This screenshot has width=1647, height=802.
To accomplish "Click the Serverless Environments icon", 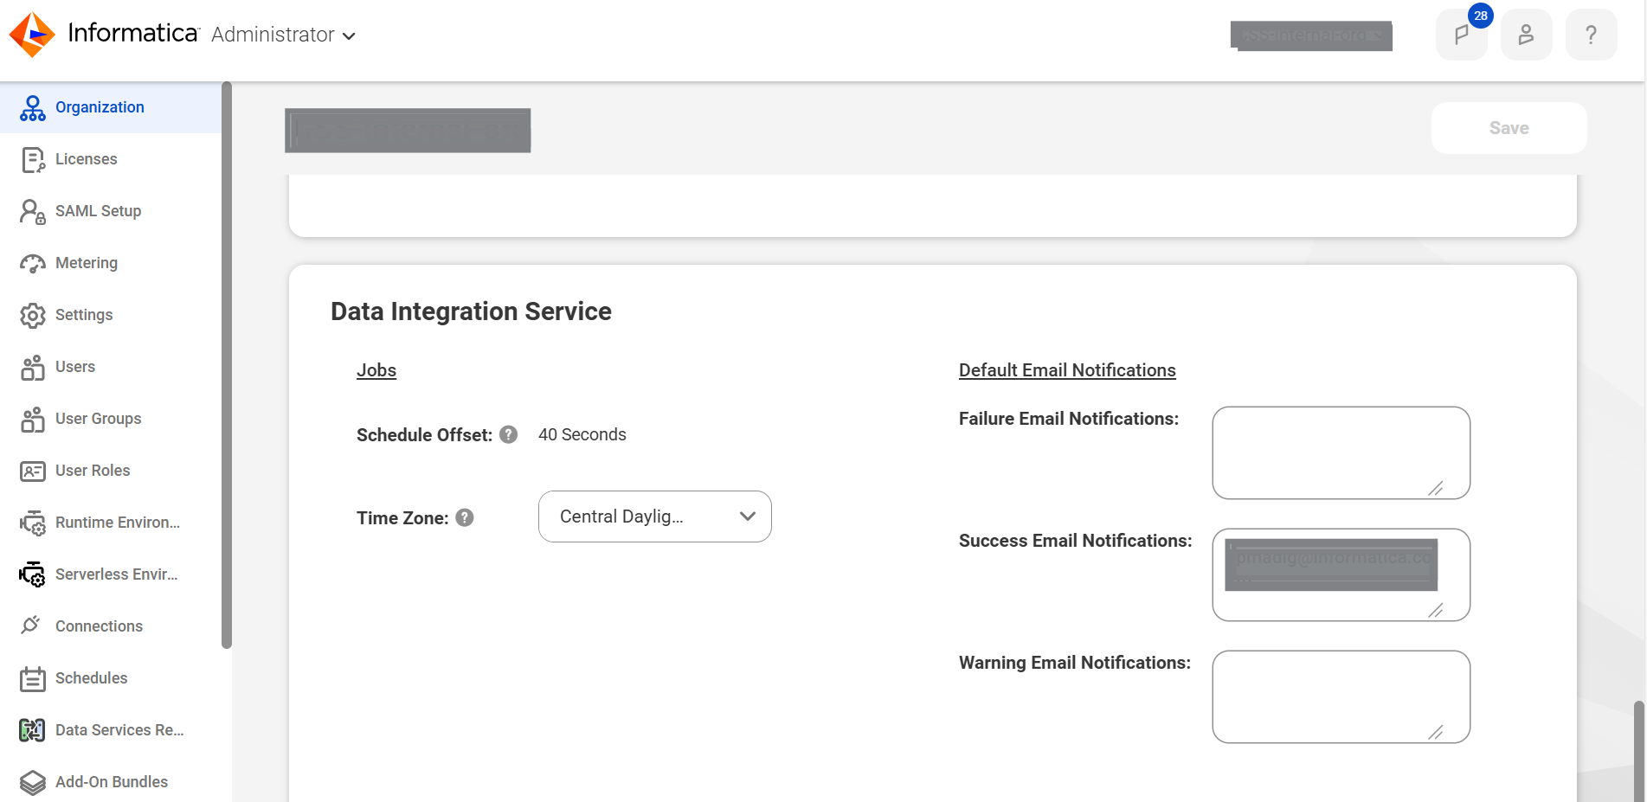I will tap(33, 574).
